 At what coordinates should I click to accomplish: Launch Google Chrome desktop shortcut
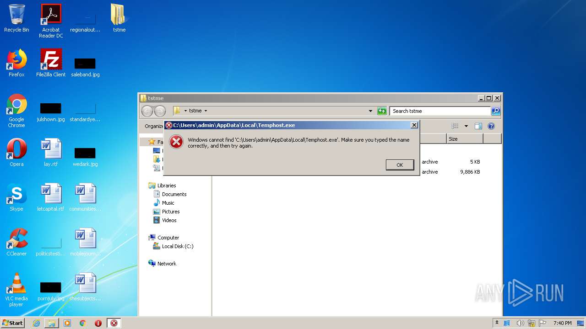tap(16, 111)
